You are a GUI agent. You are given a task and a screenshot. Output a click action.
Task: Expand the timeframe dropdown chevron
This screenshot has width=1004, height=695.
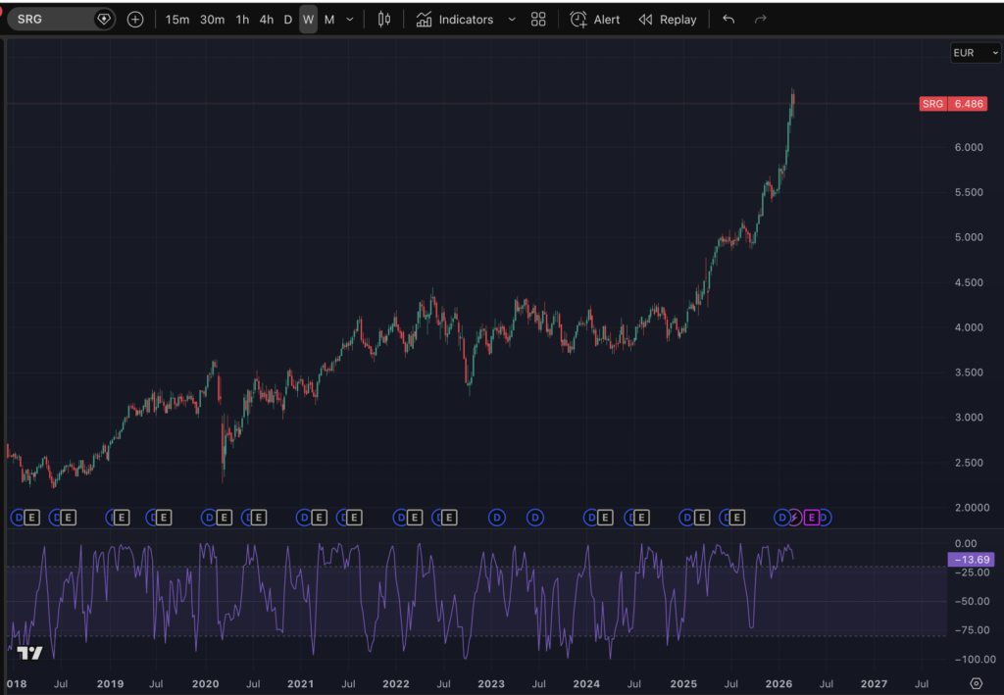(x=350, y=20)
